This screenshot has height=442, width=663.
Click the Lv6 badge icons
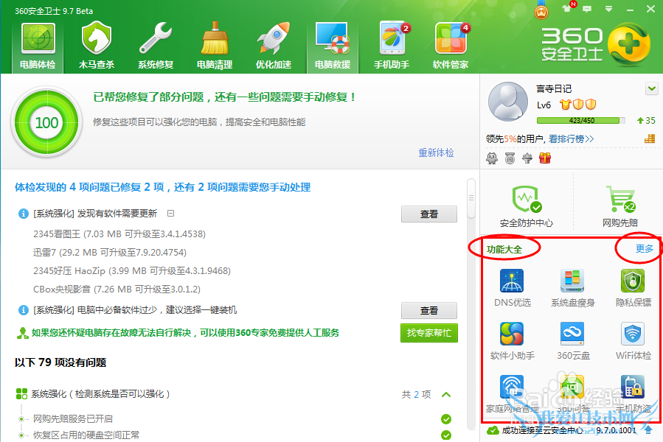tap(578, 105)
